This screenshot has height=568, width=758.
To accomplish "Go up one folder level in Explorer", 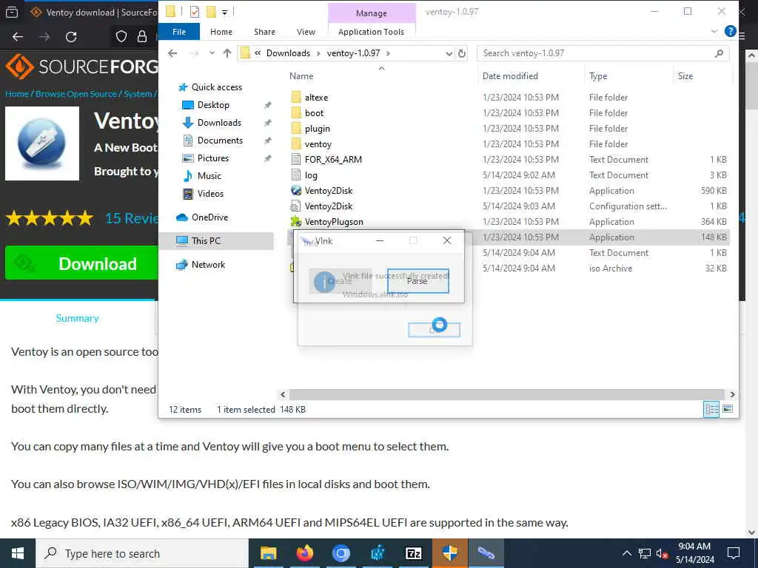I will (227, 53).
